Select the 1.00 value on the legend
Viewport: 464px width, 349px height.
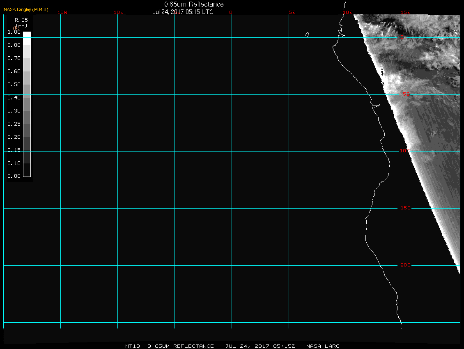[14, 32]
